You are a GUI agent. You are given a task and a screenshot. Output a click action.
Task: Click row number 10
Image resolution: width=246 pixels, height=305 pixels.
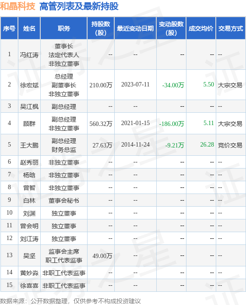(x=9, y=212)
